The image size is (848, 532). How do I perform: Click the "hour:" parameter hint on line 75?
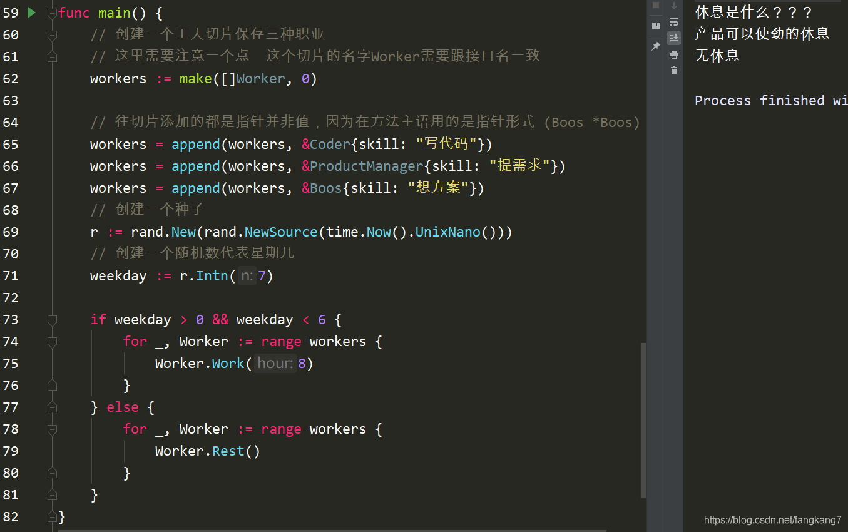(275, 364)
